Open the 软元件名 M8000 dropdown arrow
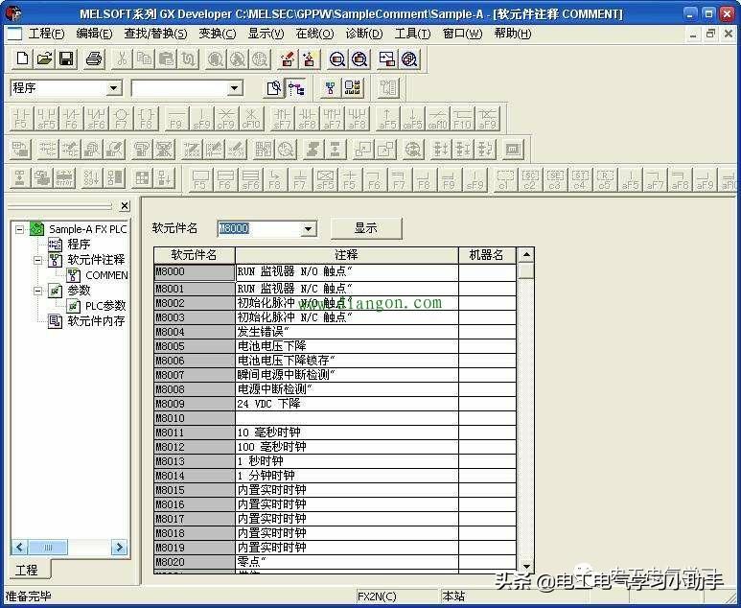Image resolution: width=741 pixels, height=608 pixels. [308, 229]
